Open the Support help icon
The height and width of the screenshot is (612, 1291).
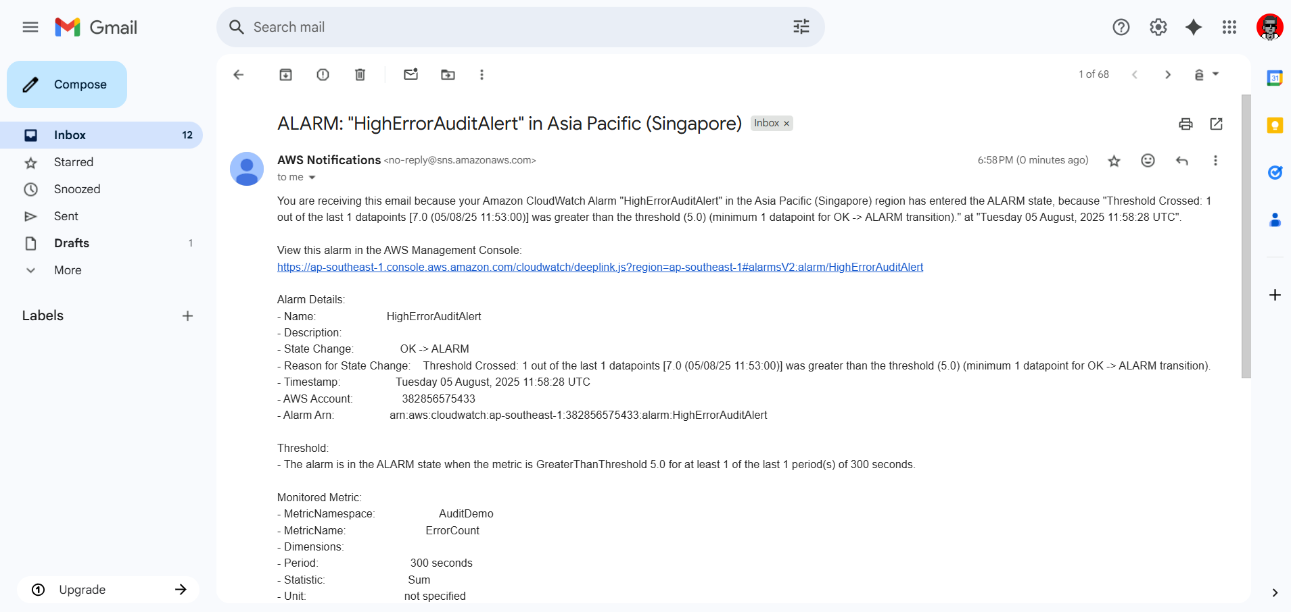point(1121,27)
